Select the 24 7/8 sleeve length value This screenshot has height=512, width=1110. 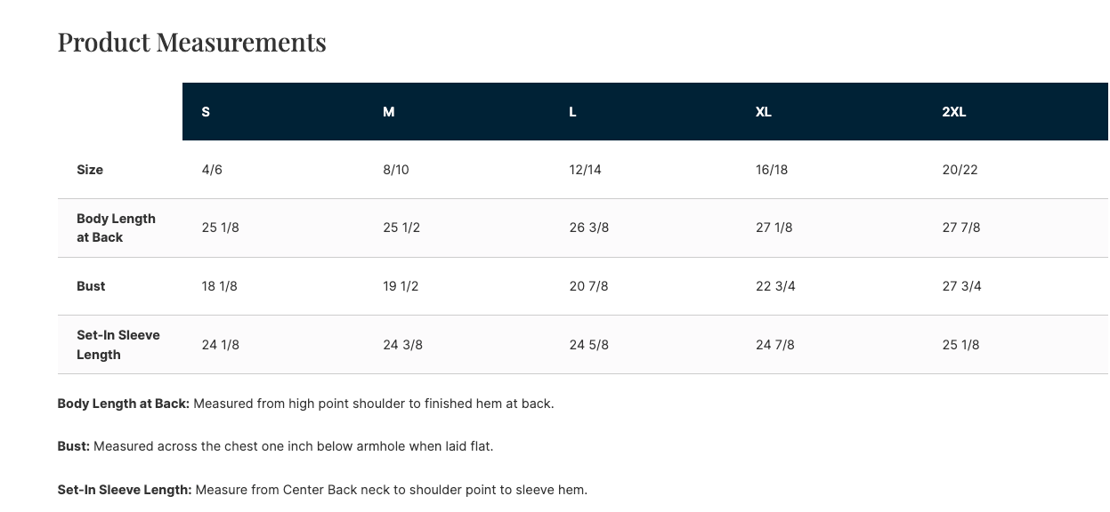[775, 345]
